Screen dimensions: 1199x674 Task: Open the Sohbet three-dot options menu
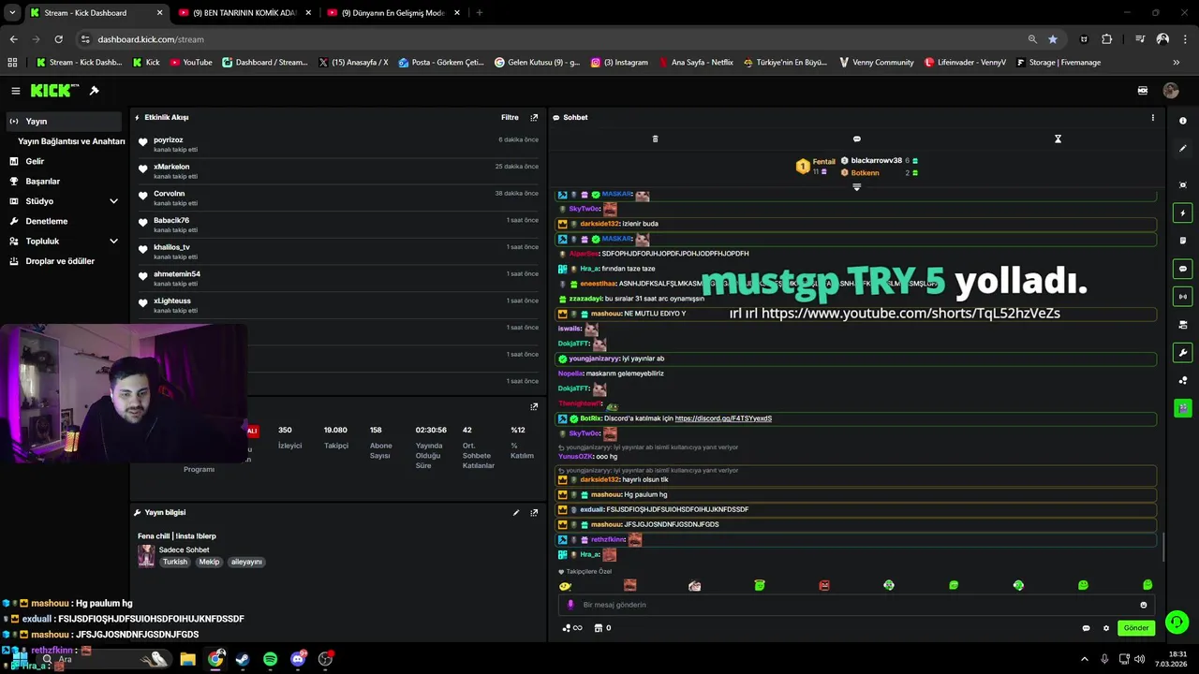click(x=1153, y=118)
